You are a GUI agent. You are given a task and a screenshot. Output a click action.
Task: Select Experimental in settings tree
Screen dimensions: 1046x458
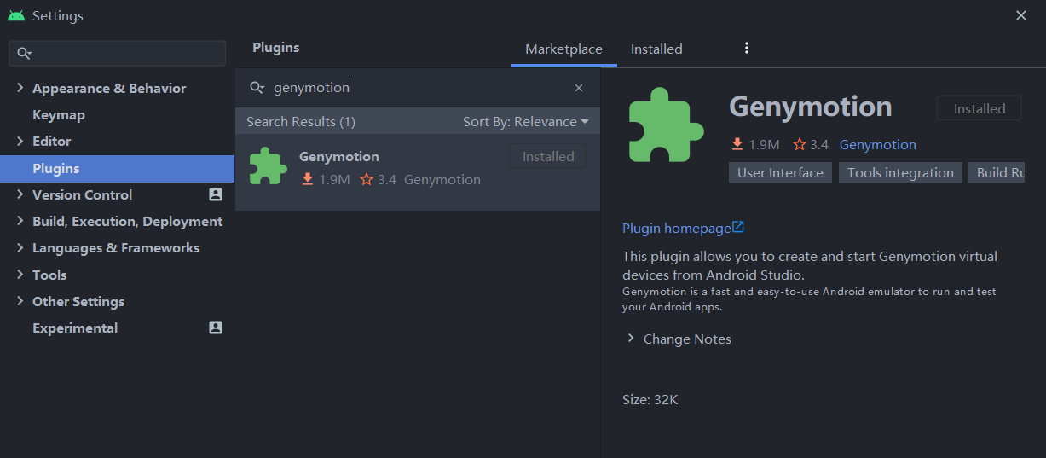coord(75,328)
